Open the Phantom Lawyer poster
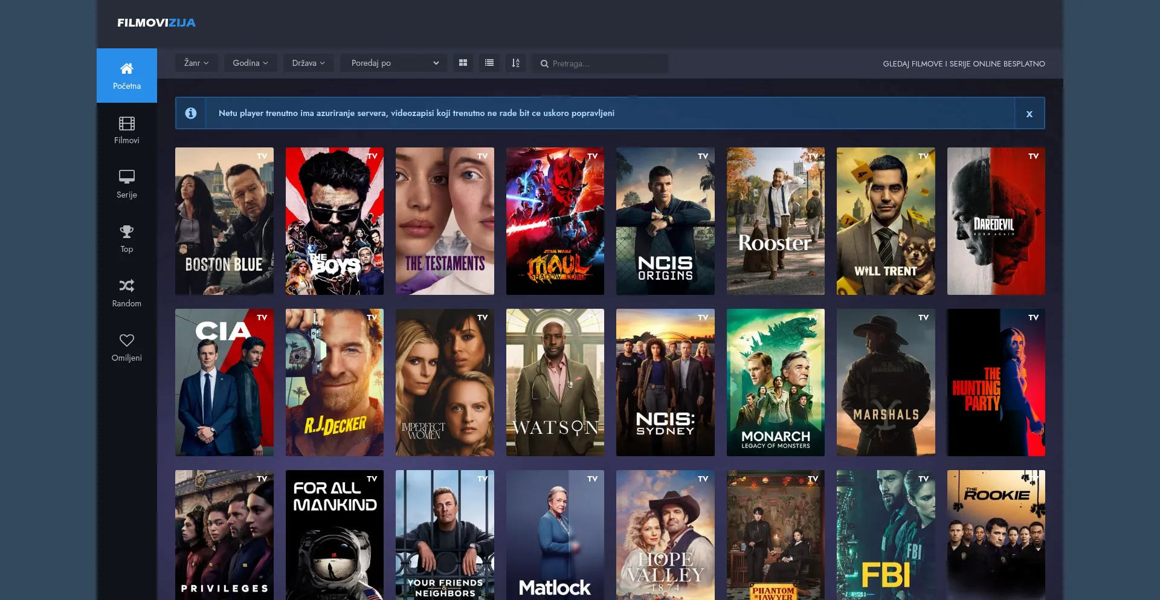Screen dimensions: 1160x600 (x=776, y=535)
